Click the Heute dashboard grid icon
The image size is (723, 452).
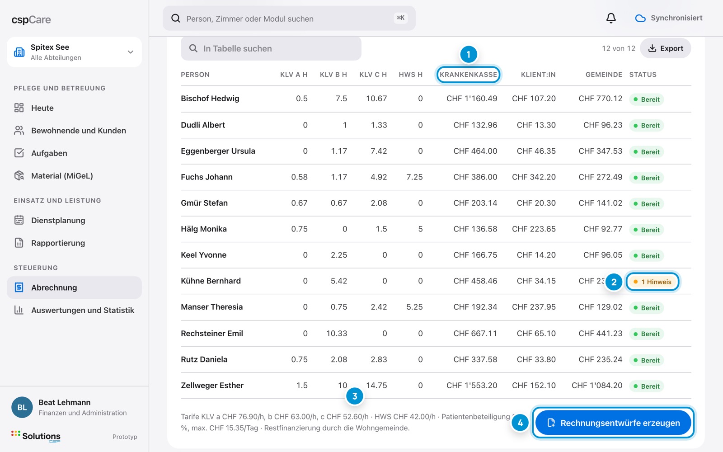pyautogui.click(x=19, y=108)
